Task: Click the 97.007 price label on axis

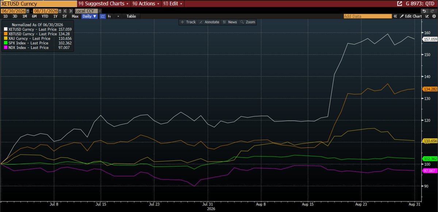Action: point(429,170)
